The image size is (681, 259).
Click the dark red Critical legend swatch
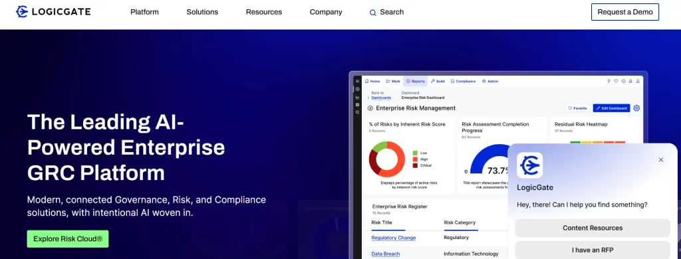pyautogui.click(x=415, y=165)
